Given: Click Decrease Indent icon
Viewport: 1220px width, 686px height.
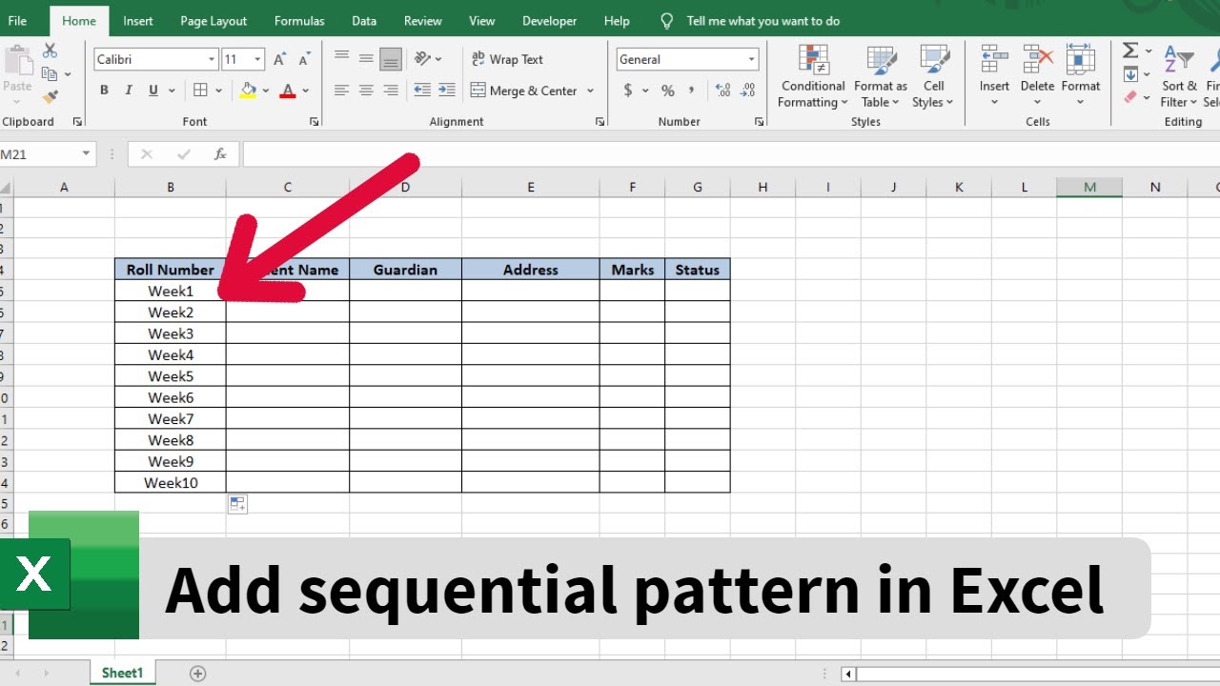Looking at the screenshot, I should [422, 91].
